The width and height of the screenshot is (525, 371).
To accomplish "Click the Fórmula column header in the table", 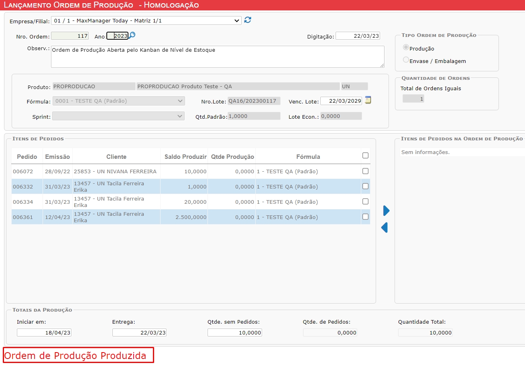I will pos(308,157).
